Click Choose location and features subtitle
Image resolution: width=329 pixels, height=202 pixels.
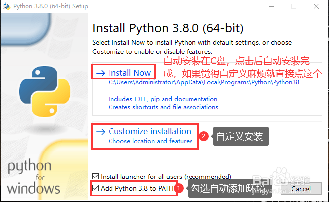coord(150,141)
